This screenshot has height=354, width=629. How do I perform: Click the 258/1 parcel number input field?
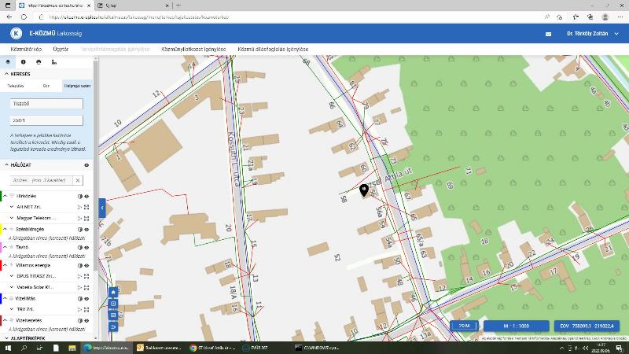[46, 120]
